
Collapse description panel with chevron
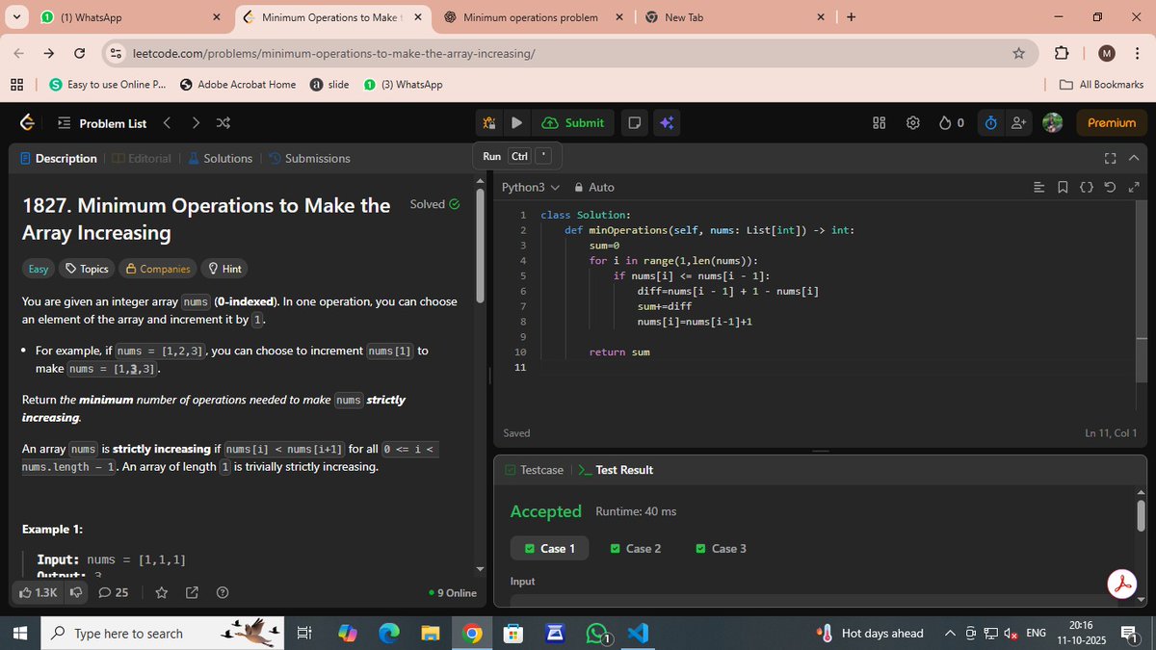[1133, 158]
